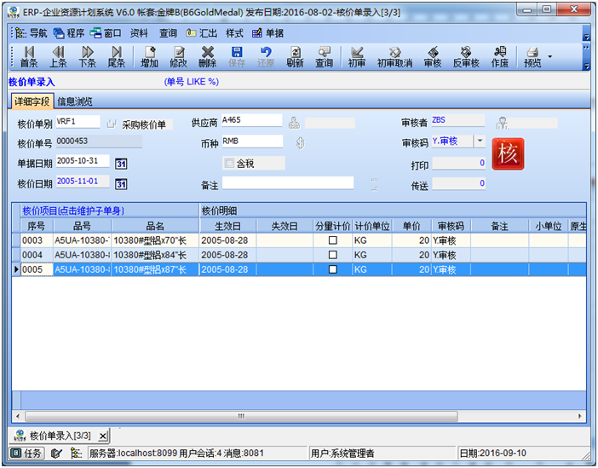This screenshot has height=468, width=598.
Task: Click expand icon beside 备注 field
Action: pos(374,183)
